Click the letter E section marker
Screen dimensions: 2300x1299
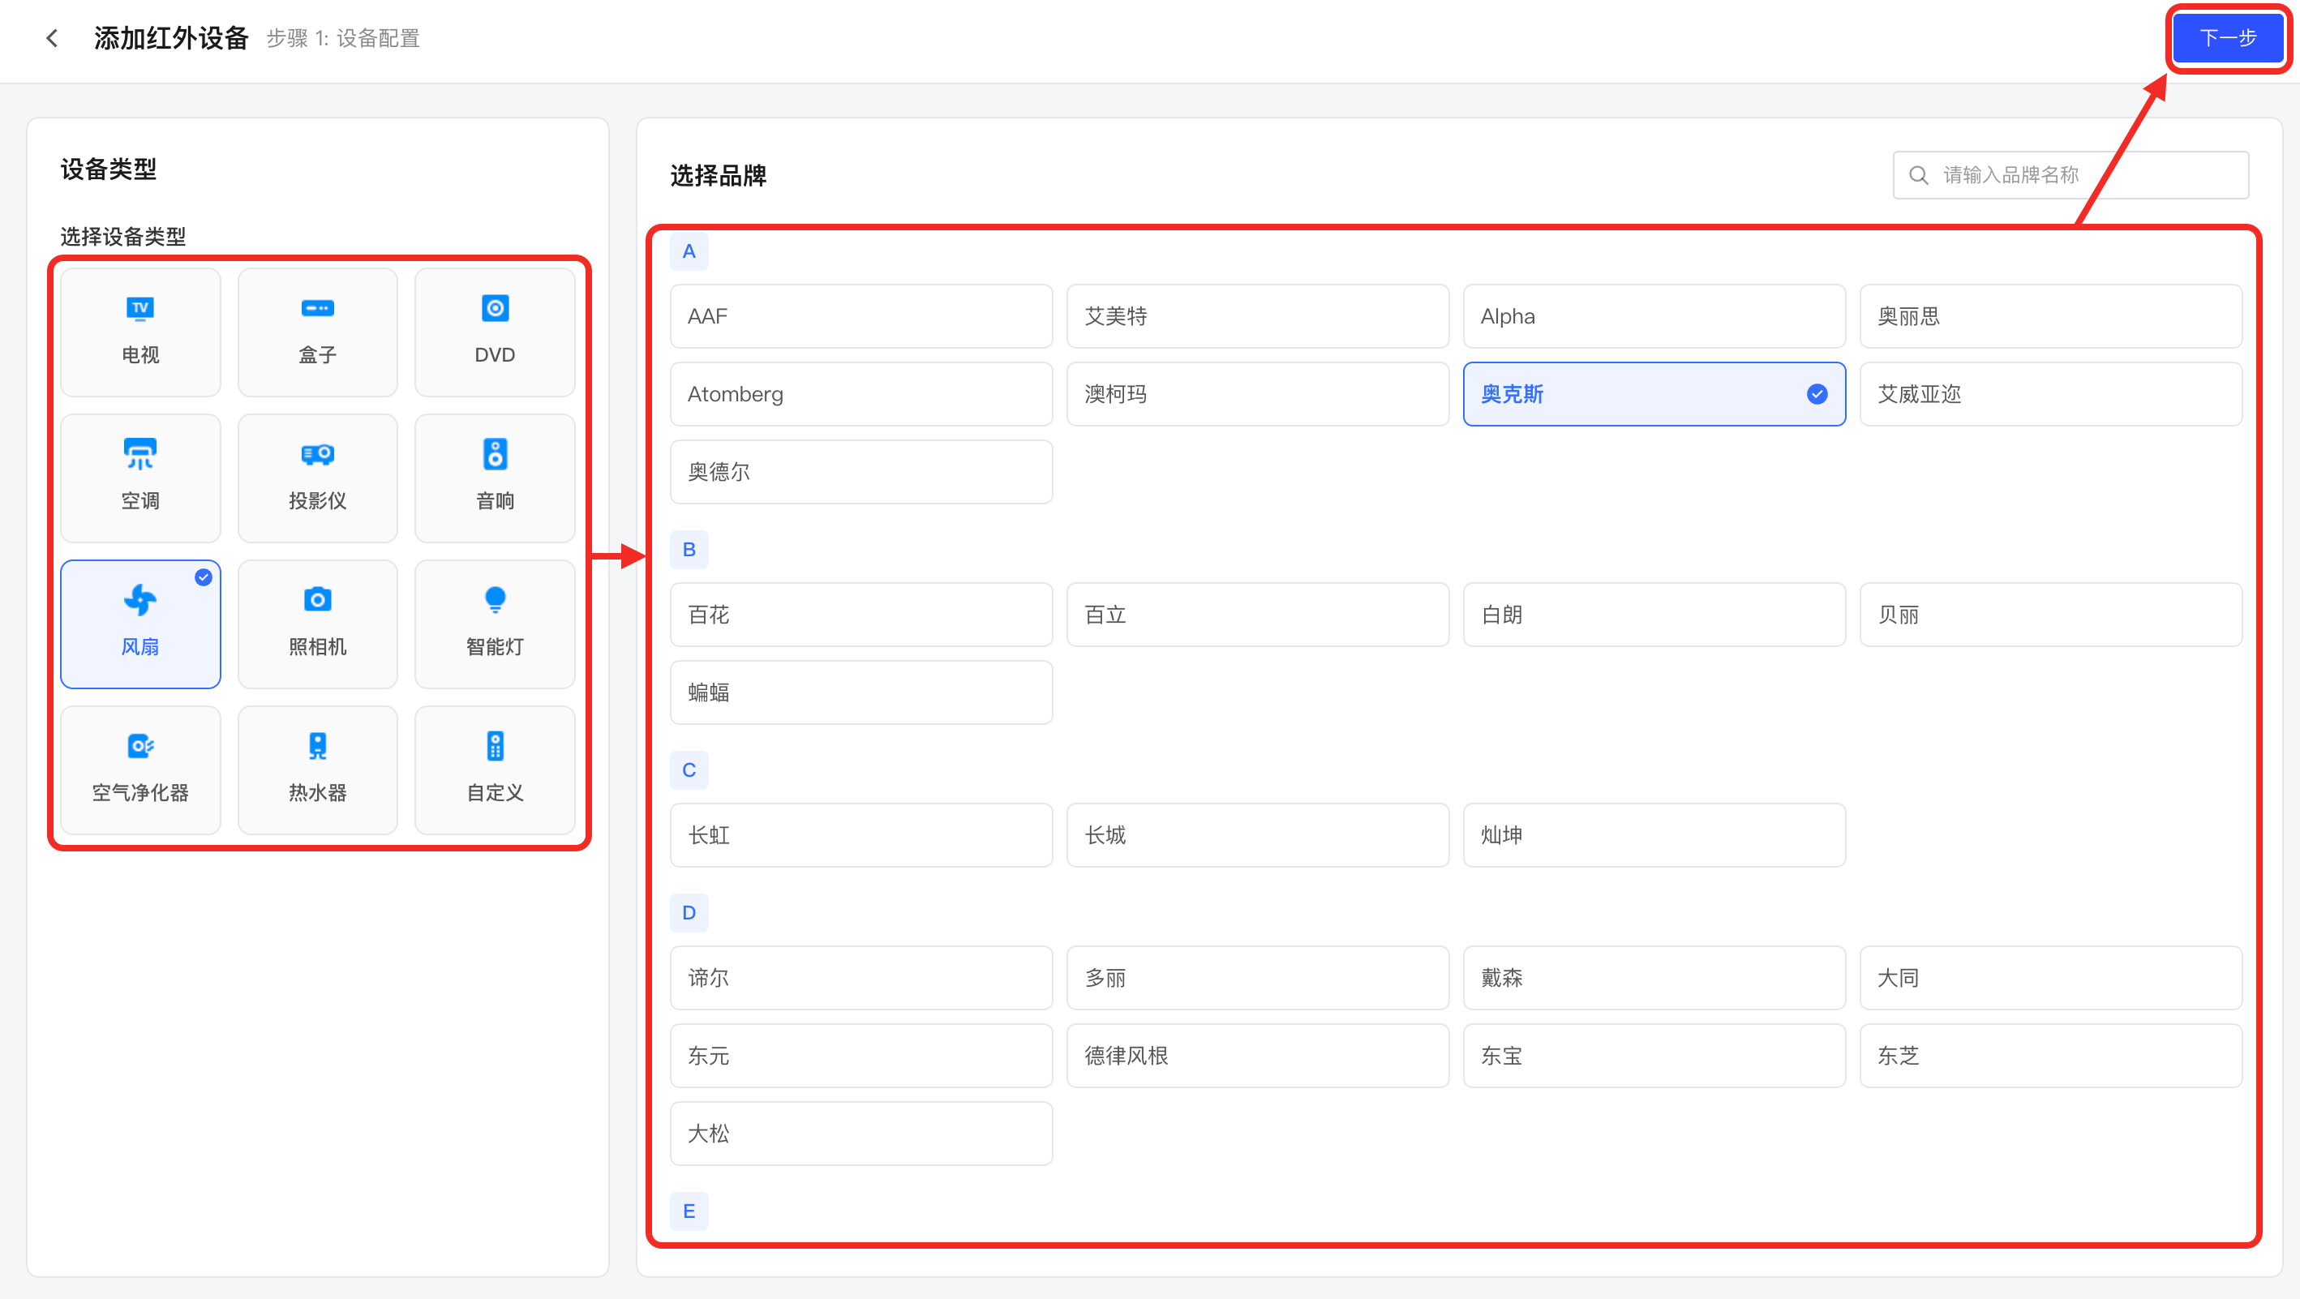(x=689, y=1211)
